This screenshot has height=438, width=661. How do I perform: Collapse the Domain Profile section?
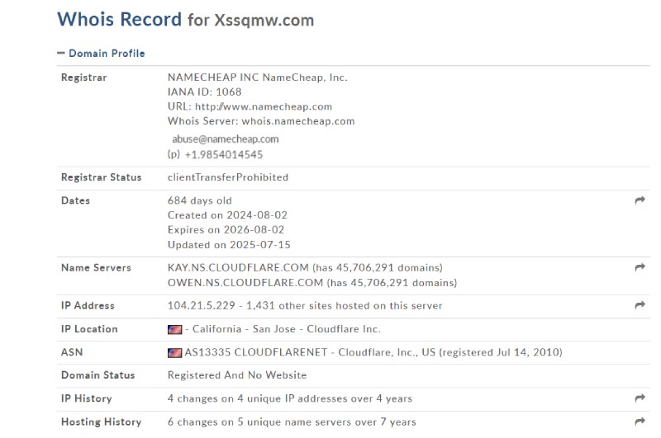click(101, 54)
